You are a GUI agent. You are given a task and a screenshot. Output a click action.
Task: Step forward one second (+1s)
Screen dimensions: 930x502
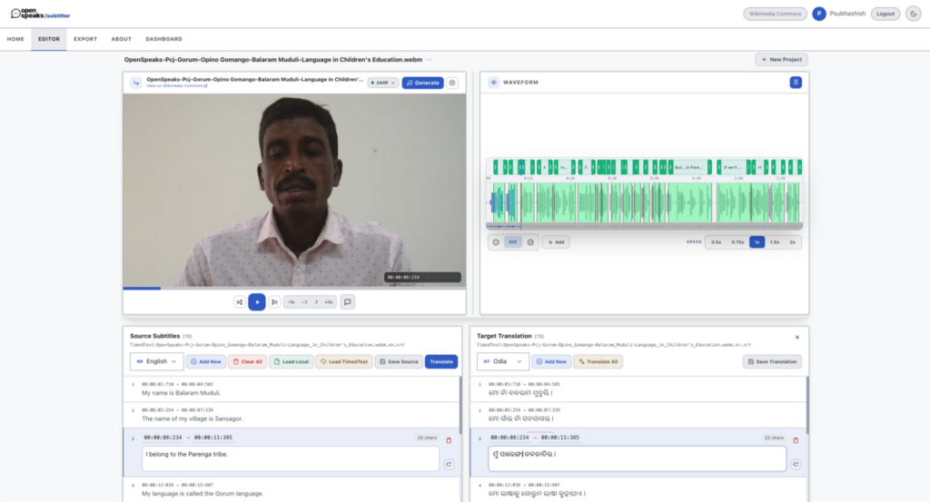pyautogui.click(x=329, y=301)
